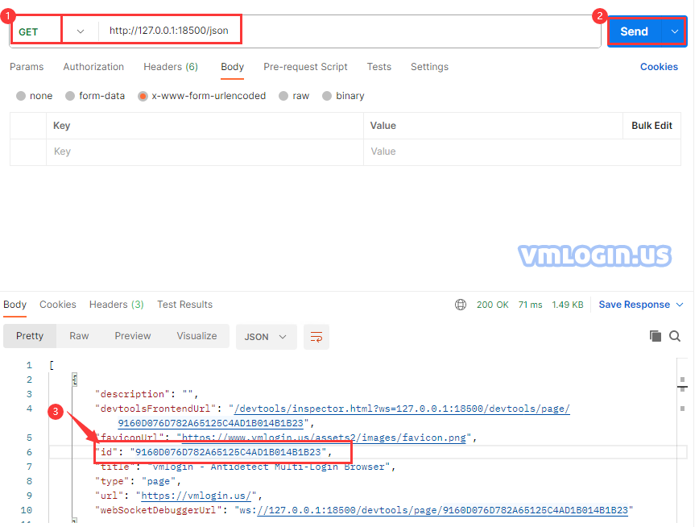
Task: Open the Params tab
Action: tap(27, 67)
